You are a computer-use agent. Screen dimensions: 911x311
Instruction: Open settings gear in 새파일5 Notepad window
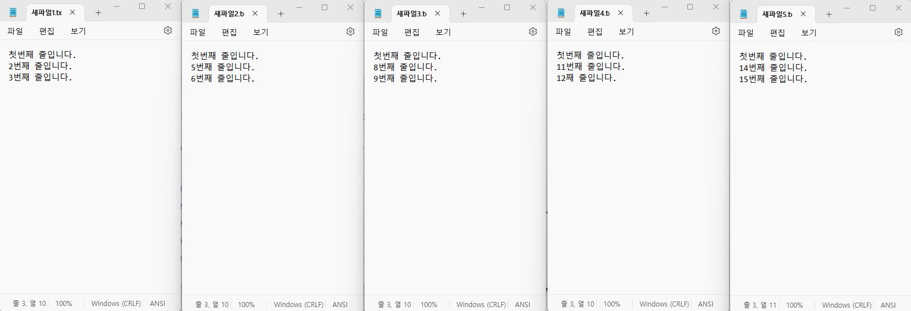pos(899,32)
